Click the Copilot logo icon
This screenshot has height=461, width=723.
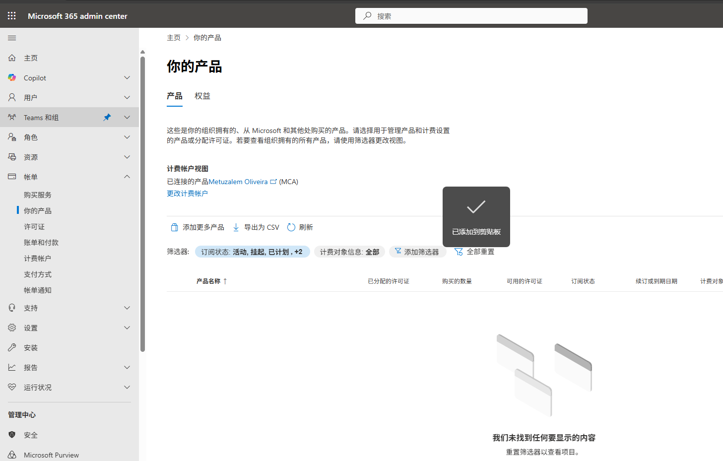(12, 78)
